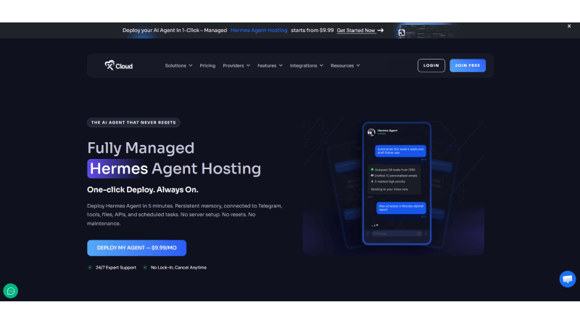Image resolution: width=580 pixels, height=323 pixels.
Task: Follow the Hermes Agent Hosting banner link
Action: tap(259, 30)
